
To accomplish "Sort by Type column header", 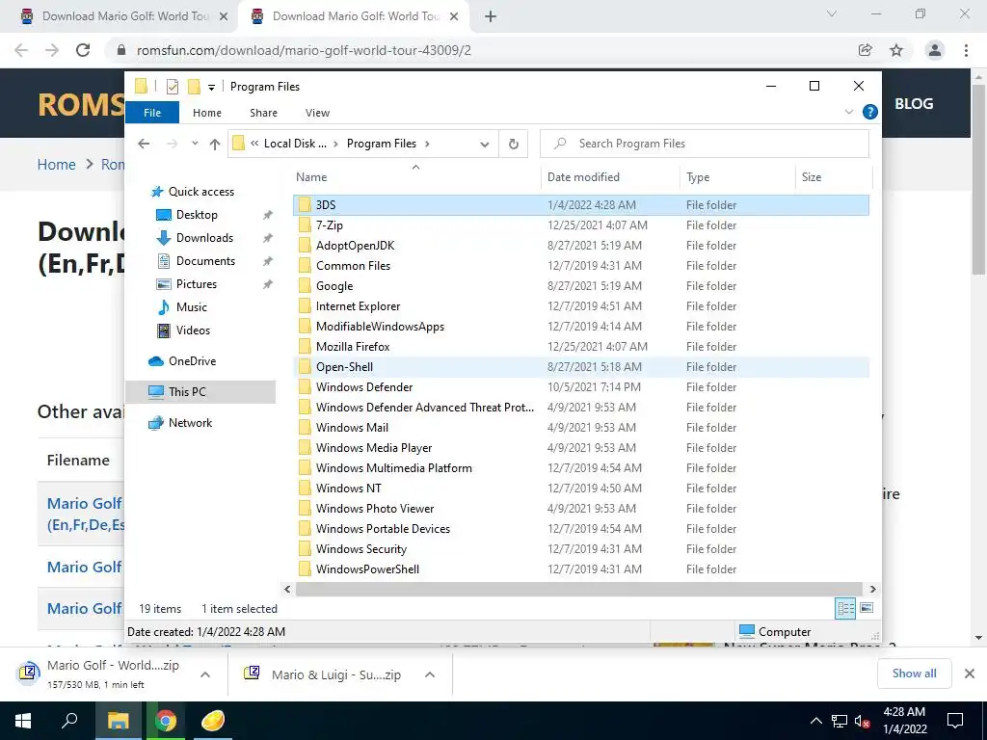I will 737,177.
